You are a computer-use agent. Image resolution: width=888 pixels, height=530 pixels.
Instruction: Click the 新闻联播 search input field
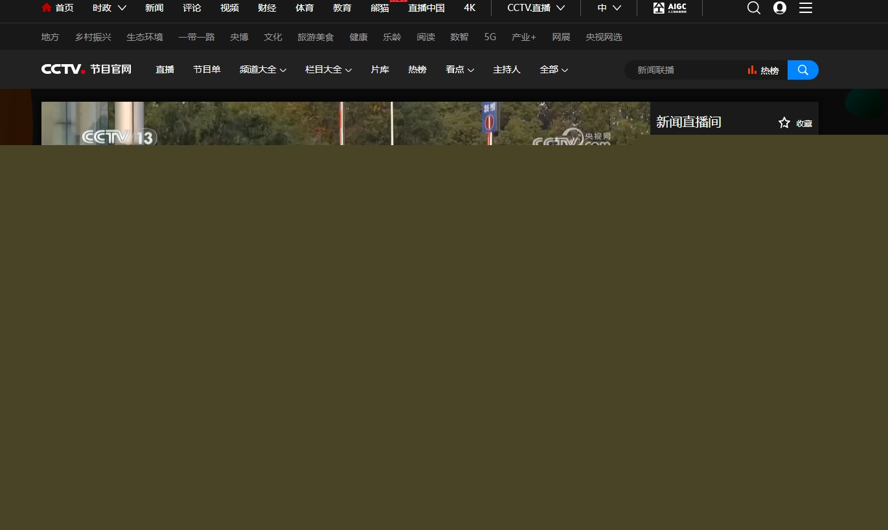[687, 70]
